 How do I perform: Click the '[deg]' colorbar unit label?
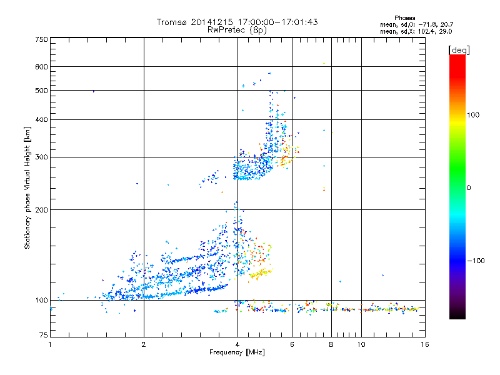(x=459, y=50)
